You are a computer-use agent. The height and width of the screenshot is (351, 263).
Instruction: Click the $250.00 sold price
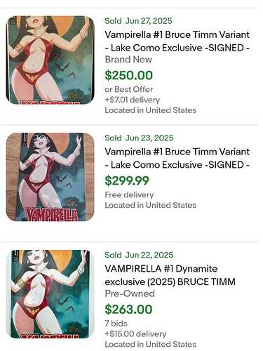(x=128, y=75)
